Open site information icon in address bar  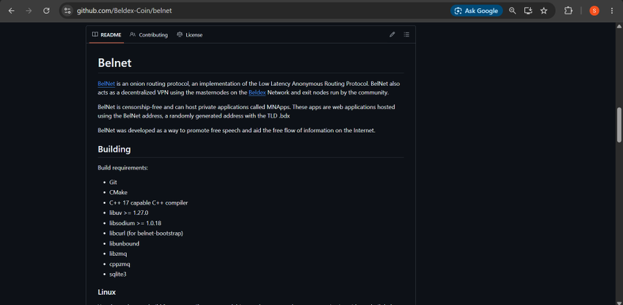point(68,11)
